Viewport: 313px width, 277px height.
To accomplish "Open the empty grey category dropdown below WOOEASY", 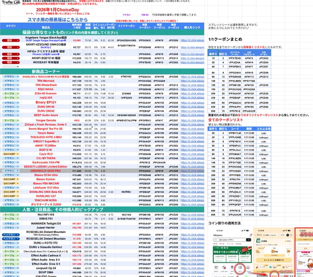I will pyautogui.click(x=11, y=67).
